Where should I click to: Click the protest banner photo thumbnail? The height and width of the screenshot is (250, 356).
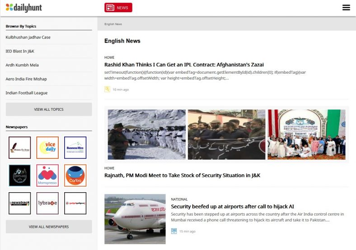click(227, 134)
